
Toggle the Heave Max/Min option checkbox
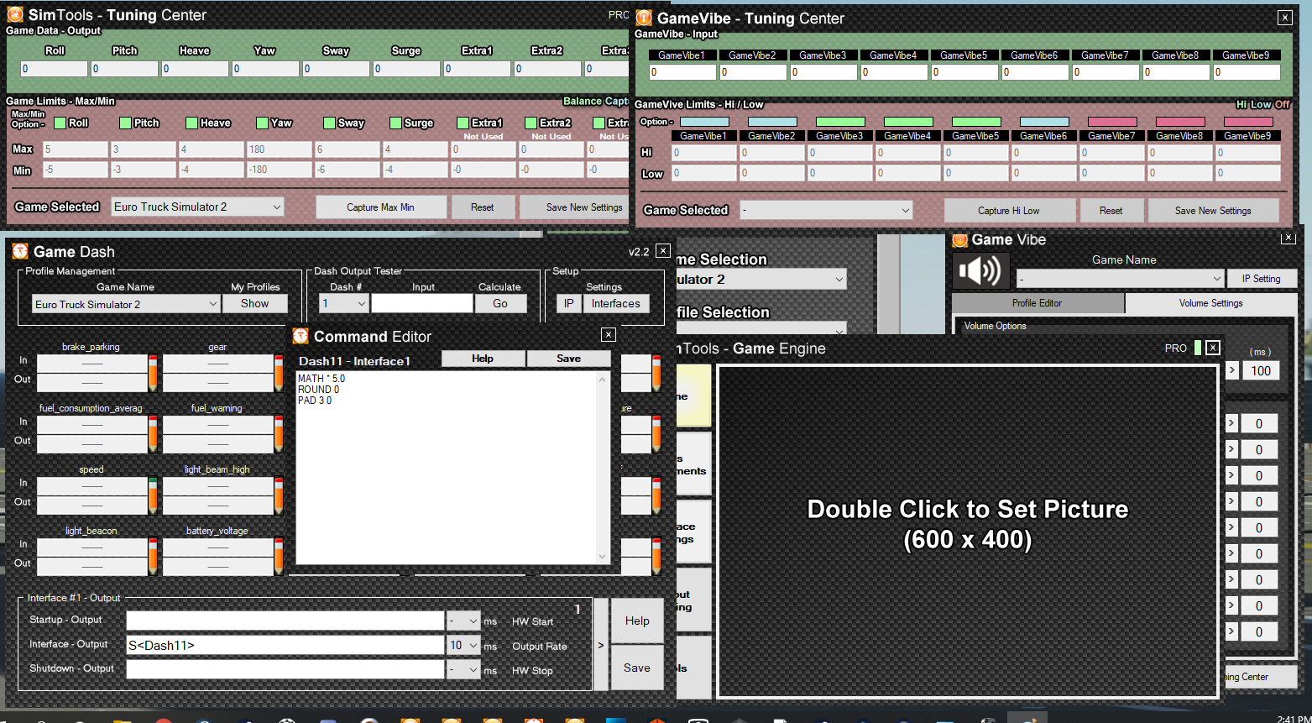coord(191,123)
